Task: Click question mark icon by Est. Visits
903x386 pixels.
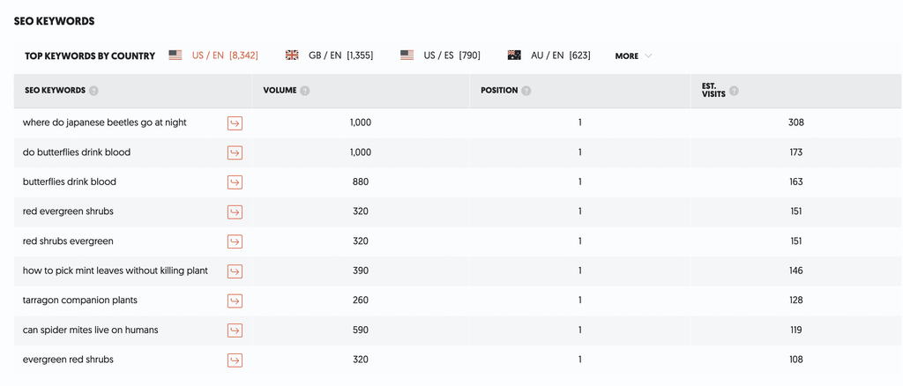Action: (x=733, y=91)
